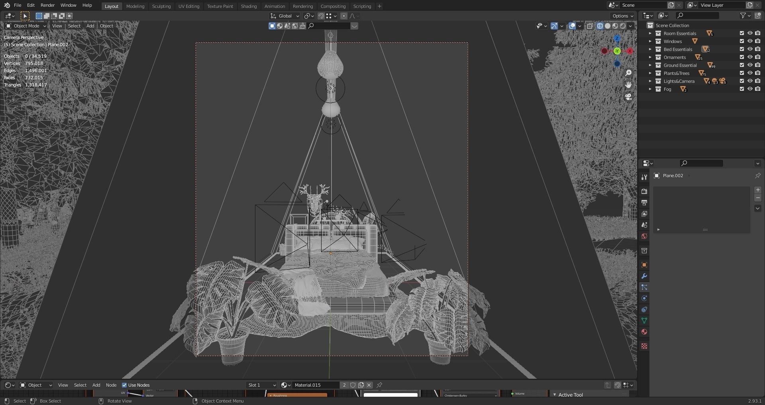
Task: Select the tweak select tool icon
Action: (25, 16)
